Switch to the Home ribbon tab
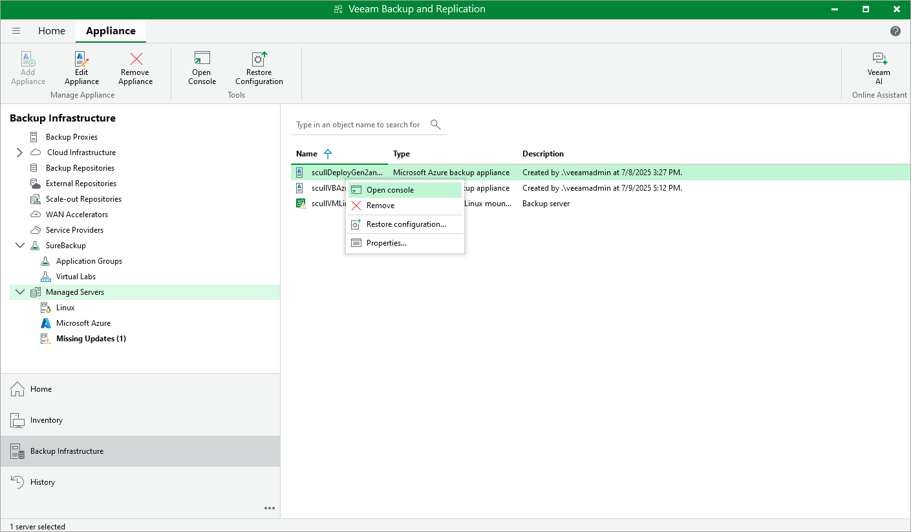 (52, 31)
